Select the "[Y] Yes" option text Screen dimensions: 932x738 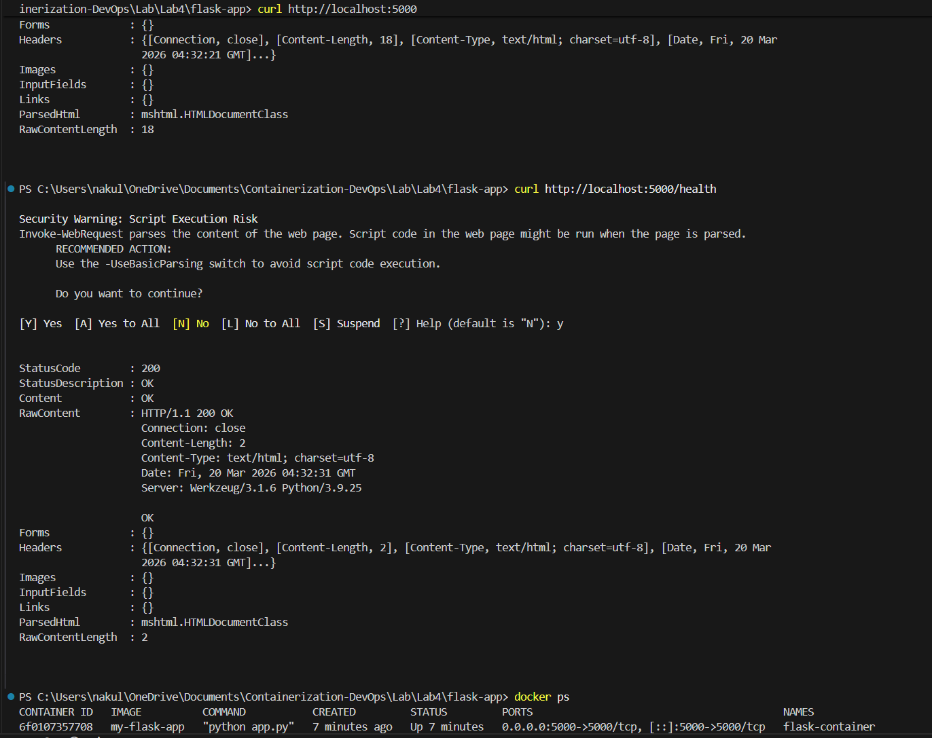[40, 323]
